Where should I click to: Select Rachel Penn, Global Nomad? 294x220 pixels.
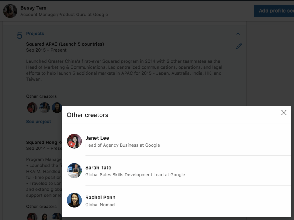pos(100,198)
